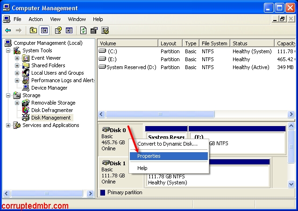Click the Back arrow in the toolbar
The image size is (298, 211).
pyautogui.click(x=8, y=30)
